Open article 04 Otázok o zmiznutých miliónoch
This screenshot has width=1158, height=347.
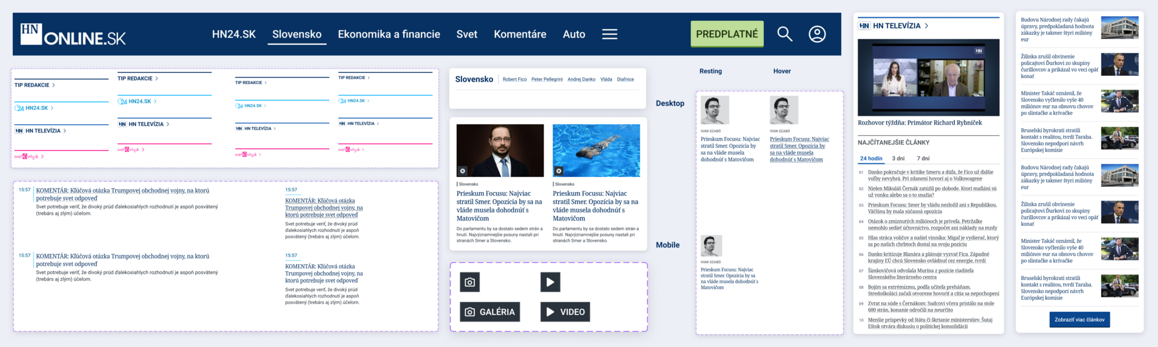[932, 224]
